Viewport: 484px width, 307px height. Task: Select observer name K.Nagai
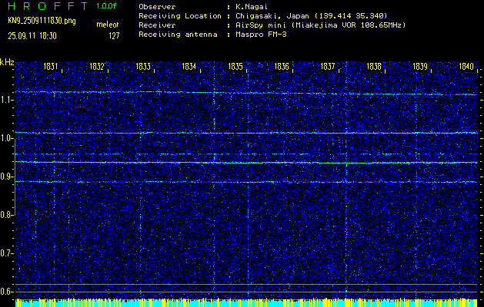252,6
